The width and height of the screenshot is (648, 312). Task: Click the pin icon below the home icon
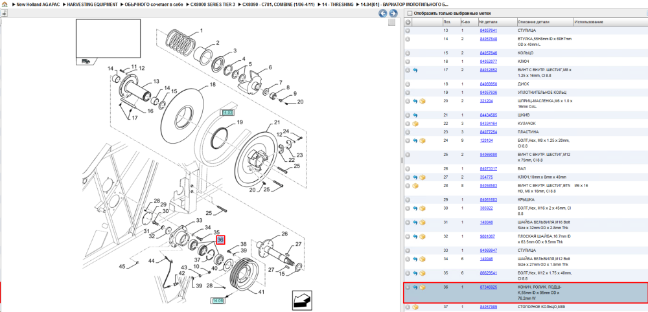[5, 13]
